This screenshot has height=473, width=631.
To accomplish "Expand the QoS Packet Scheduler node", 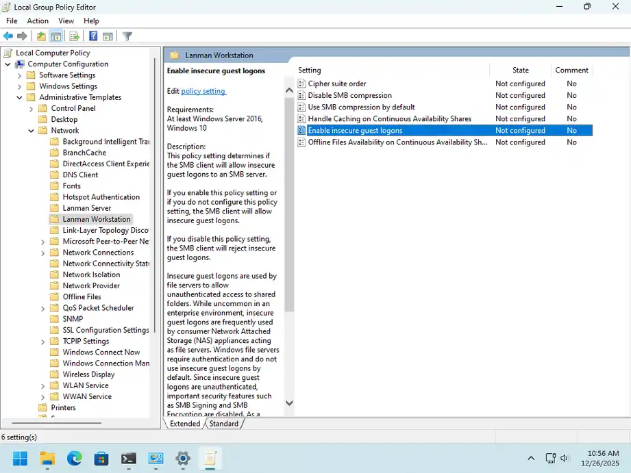I will (42, 309).
